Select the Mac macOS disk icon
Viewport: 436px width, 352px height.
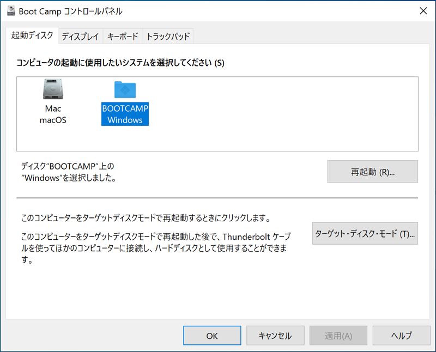pyautogui.click(x=53, y=89)
